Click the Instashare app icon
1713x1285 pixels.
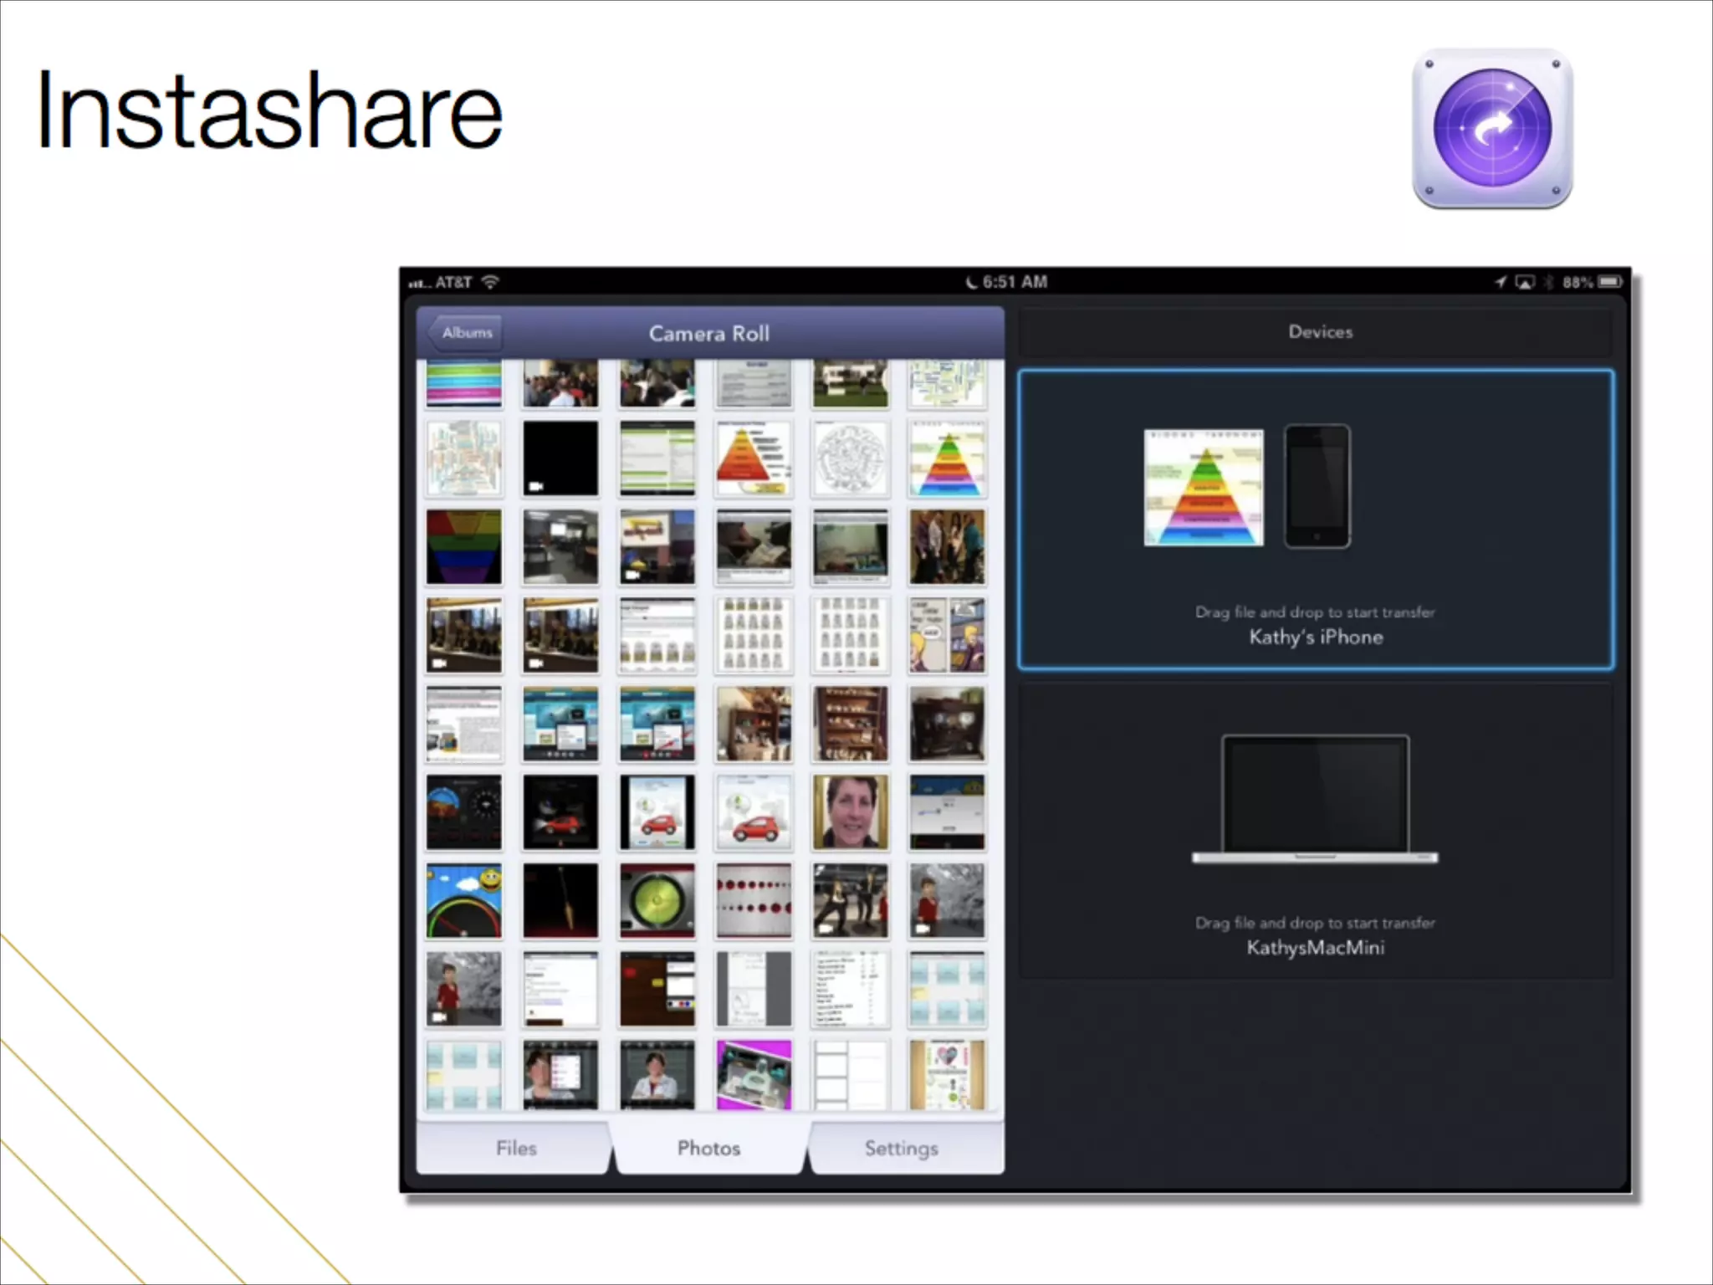[1492, 128]
